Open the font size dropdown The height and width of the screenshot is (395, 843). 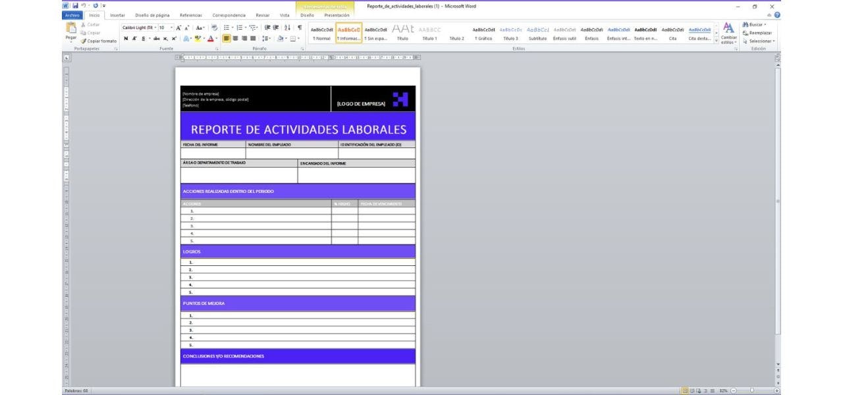171,28
